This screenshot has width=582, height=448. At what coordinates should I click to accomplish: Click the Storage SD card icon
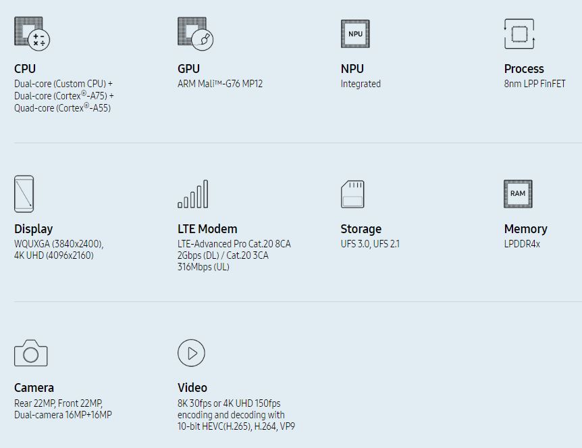tap(352, 194)
